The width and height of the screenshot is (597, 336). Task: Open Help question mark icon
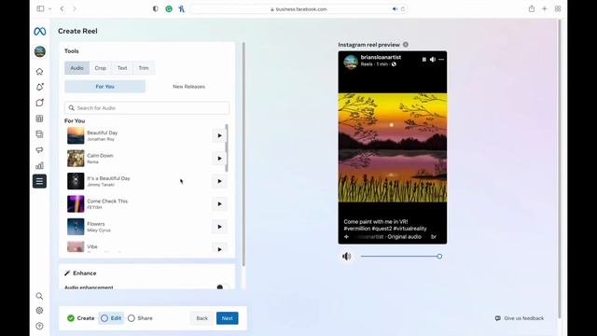tap(39, 326)
